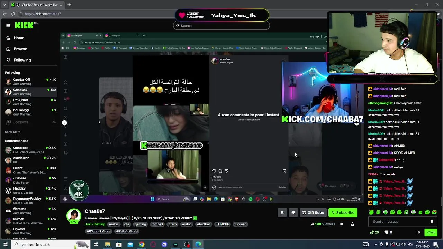
Task: Open boukedyy channel in Following list
Action: (x=30, y=112)
